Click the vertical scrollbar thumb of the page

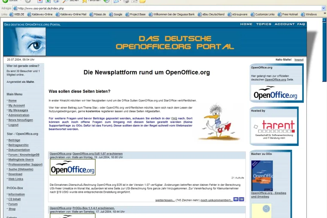pyautogui.click(x=324, y=51)
